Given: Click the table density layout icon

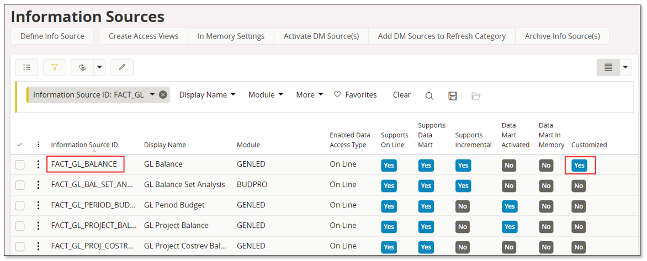Looking at the screenshot, I should (608, 67).
